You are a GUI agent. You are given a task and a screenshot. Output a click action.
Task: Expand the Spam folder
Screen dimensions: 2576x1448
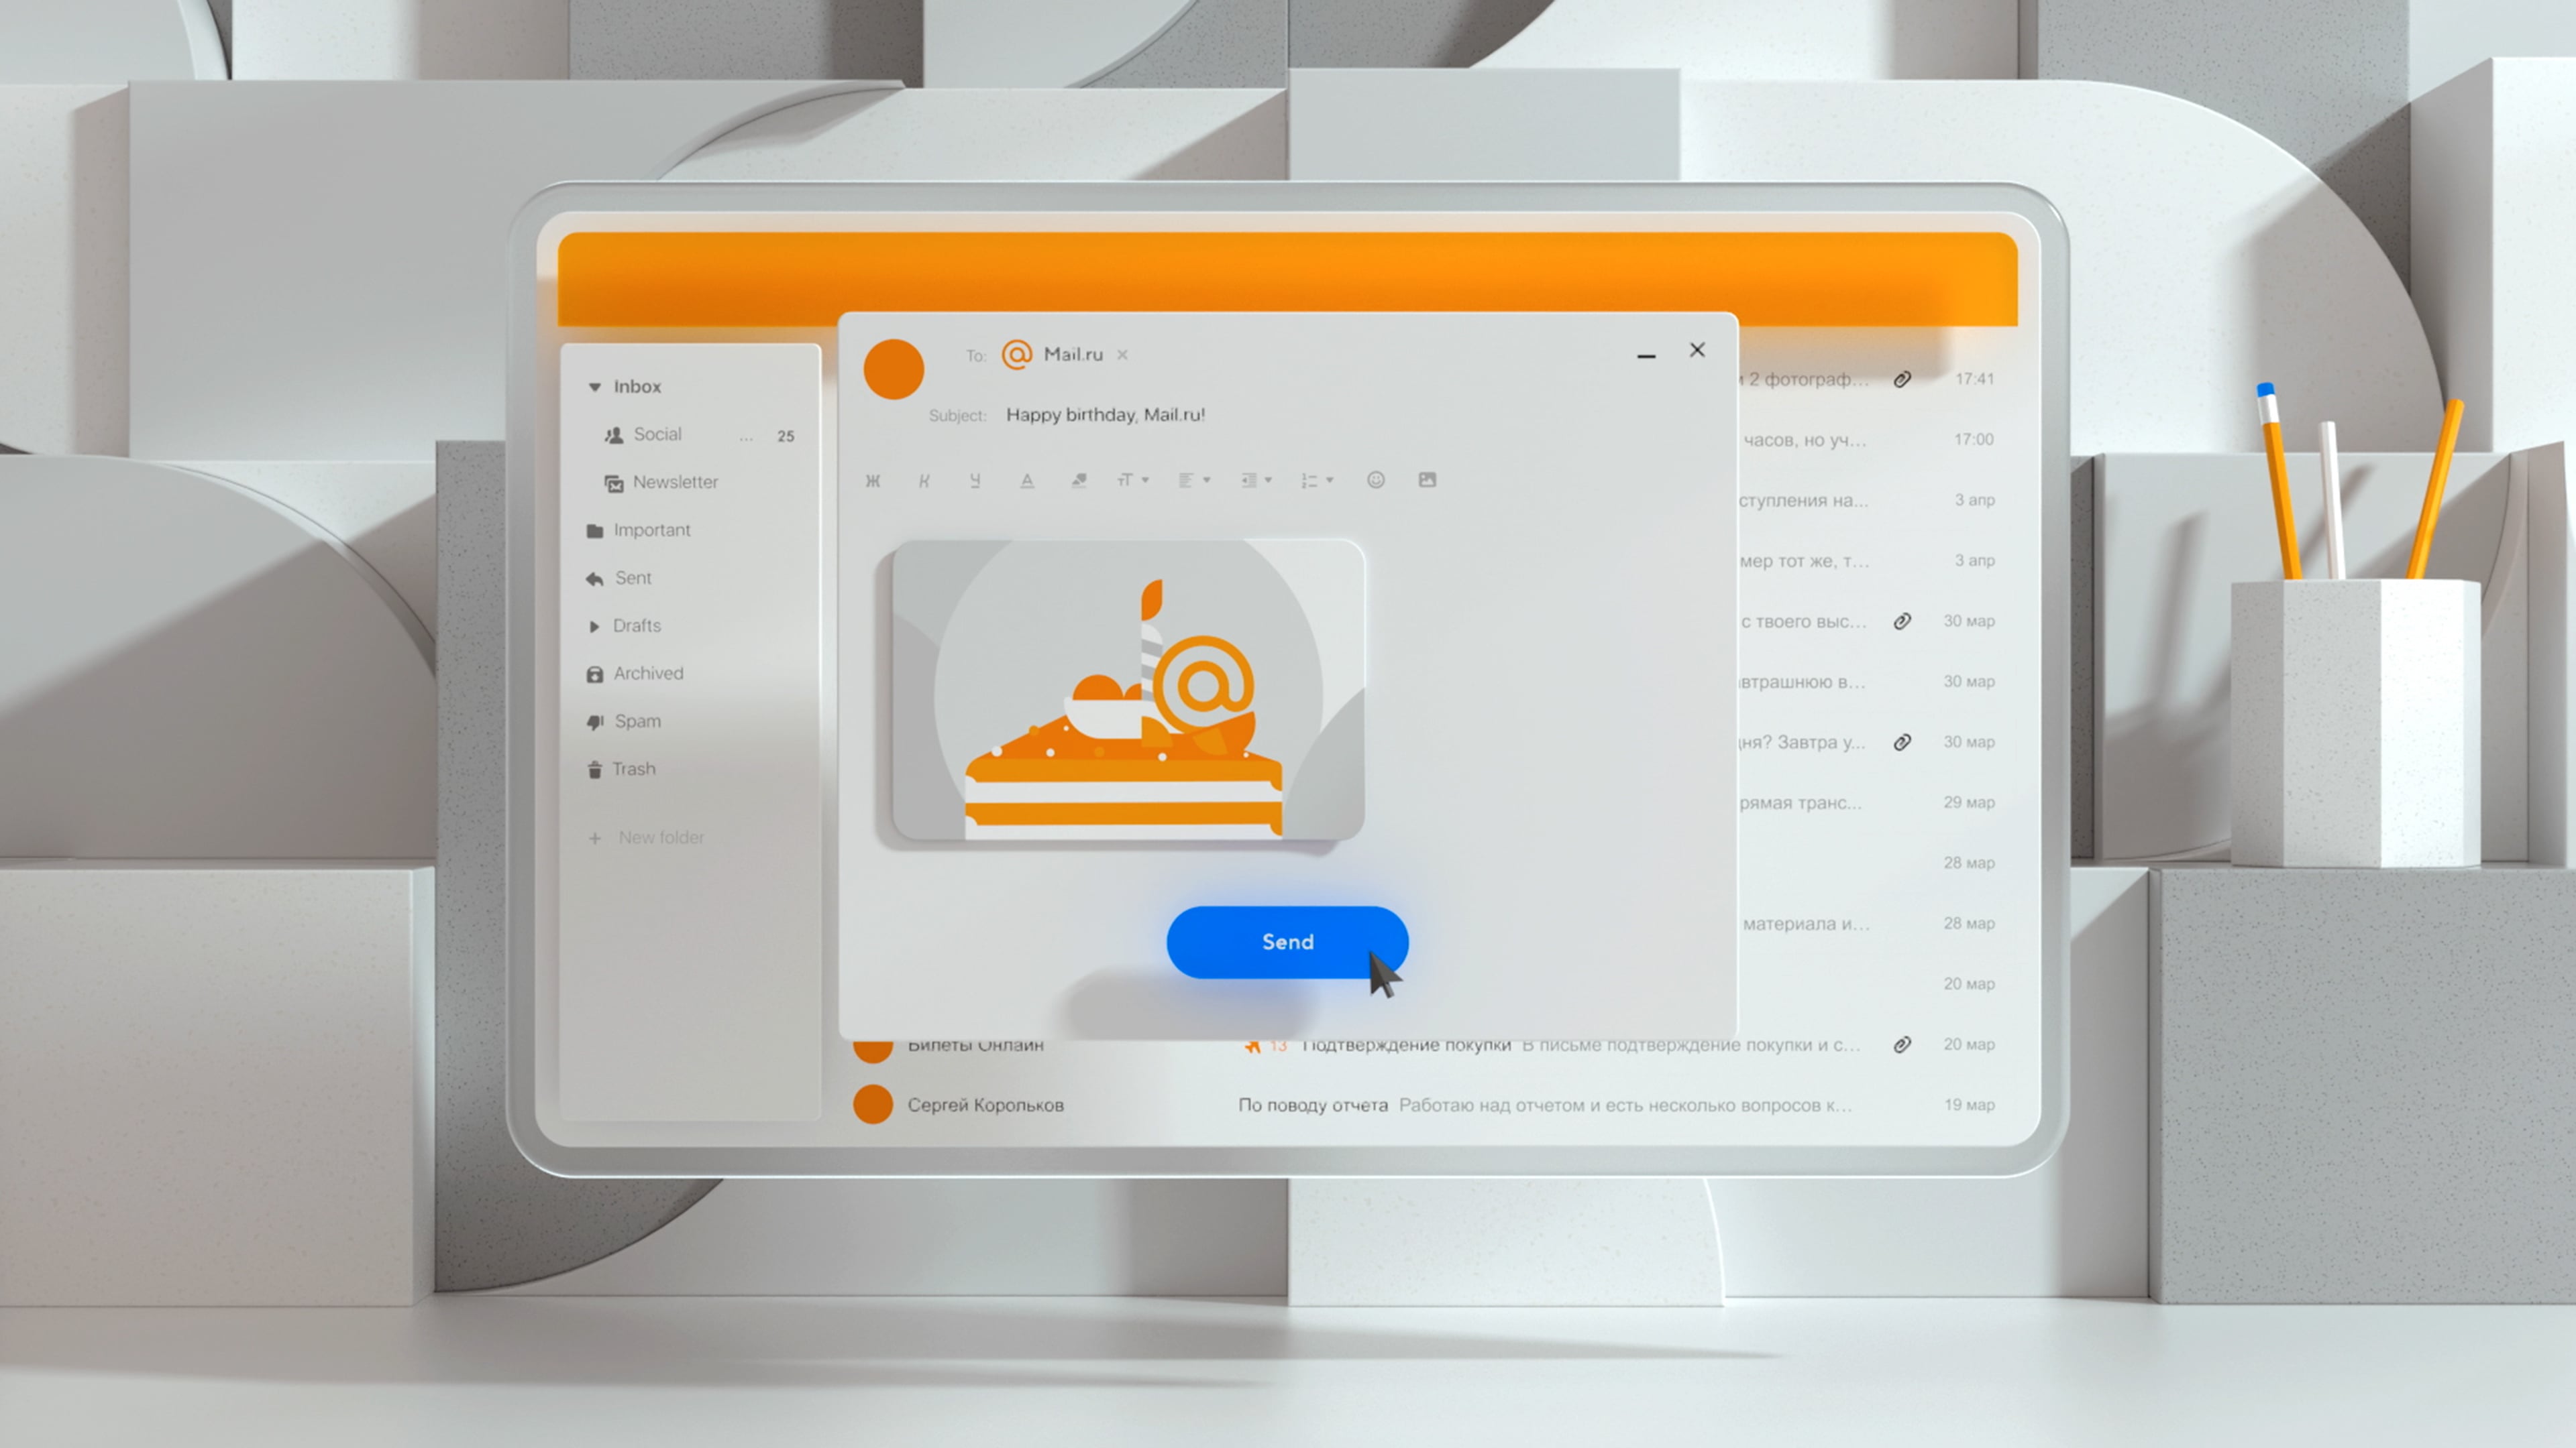(635, 719)
